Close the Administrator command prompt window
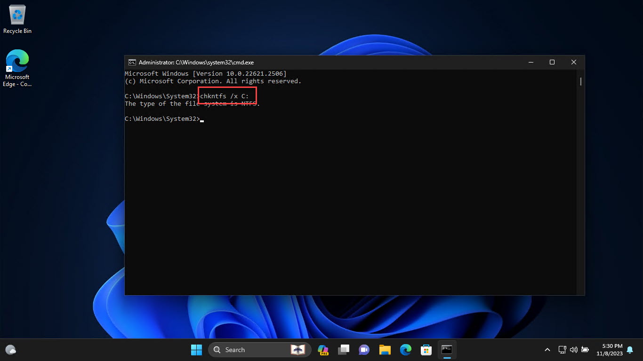 574,62
